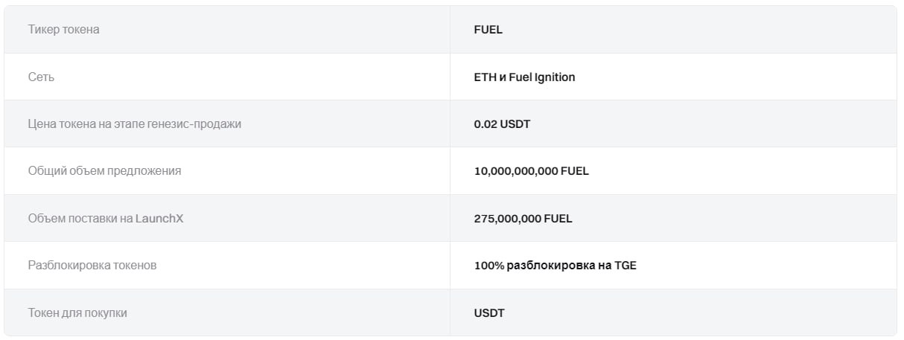Select "100% разблокировка на TGE" text
The width and height of the screenshot is (904, 340).
coord(556,265)
